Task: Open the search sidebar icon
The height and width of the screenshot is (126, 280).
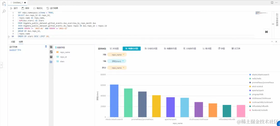Action: [x=4, y=11]
